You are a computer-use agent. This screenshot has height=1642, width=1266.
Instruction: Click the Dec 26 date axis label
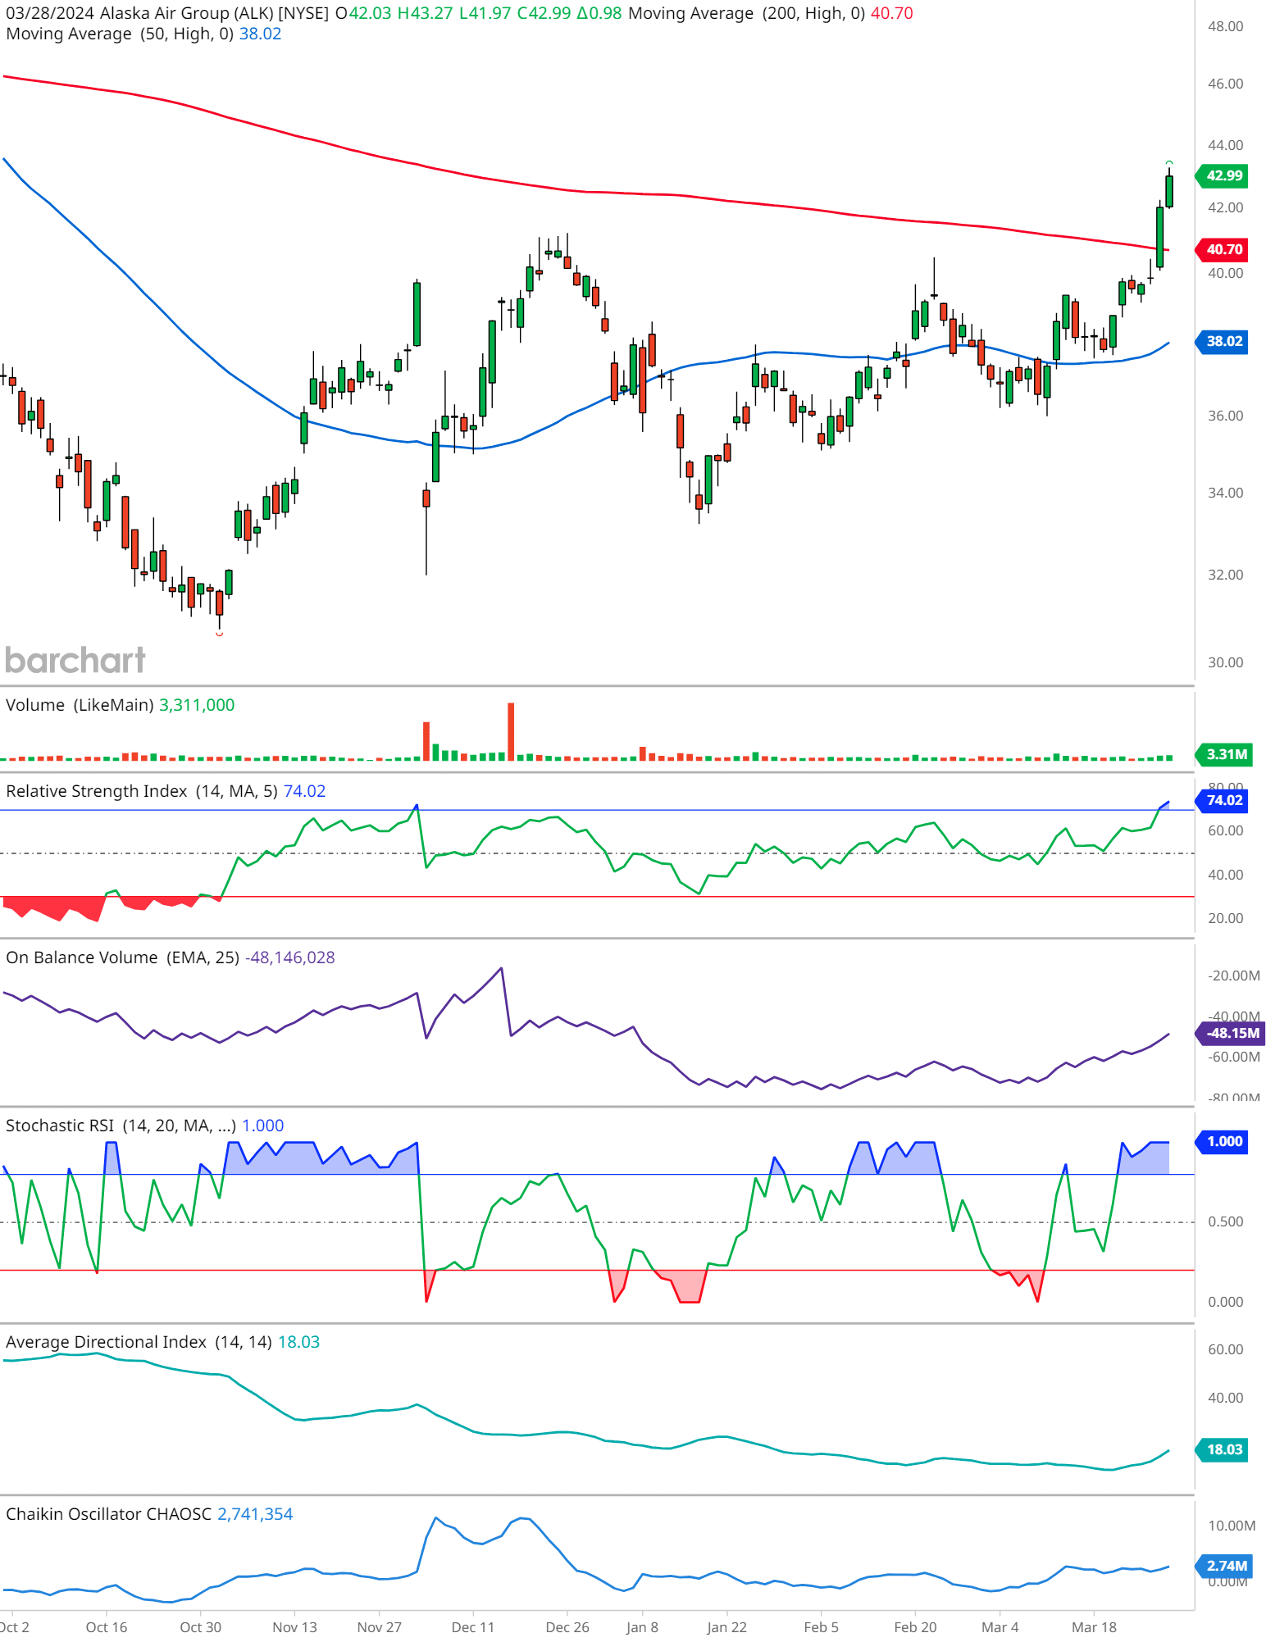(x=567, y=1627)
